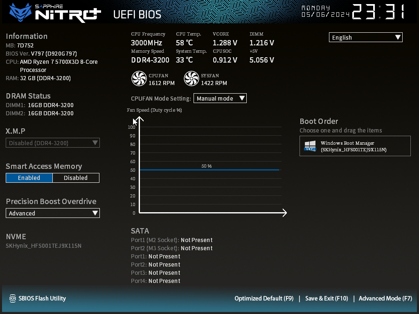Click the Sapphire Nitro+ fox logo

[x=20, y=12]
